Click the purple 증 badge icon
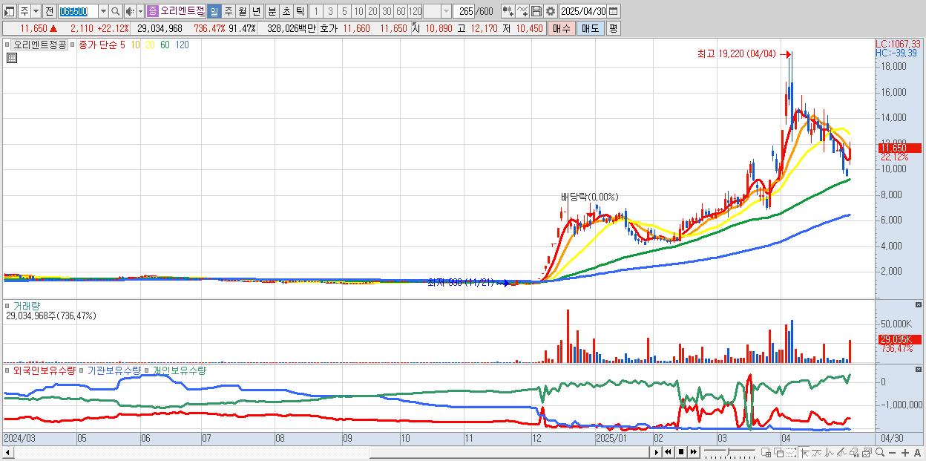The height and width of the screenshot is (461, 926). (153, 11)
